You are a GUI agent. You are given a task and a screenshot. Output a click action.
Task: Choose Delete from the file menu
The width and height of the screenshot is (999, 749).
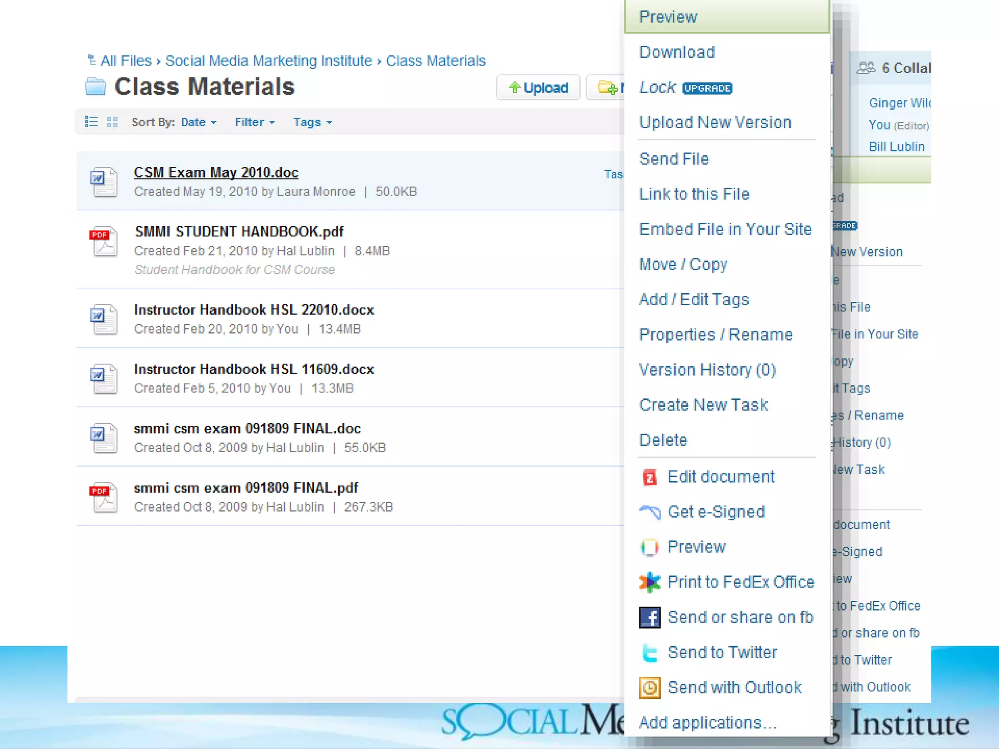pyautogui.click(x=663, y=440)
